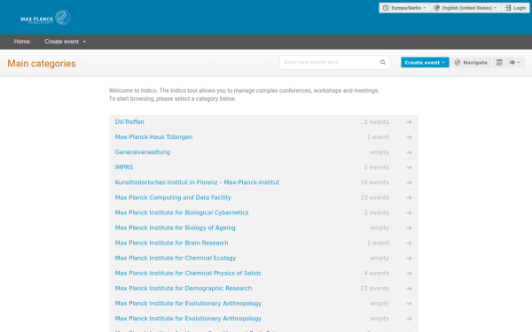Open Max Planck Institute for Brain Research
This screenshot has height=332, width=532.
pos(171,243)
